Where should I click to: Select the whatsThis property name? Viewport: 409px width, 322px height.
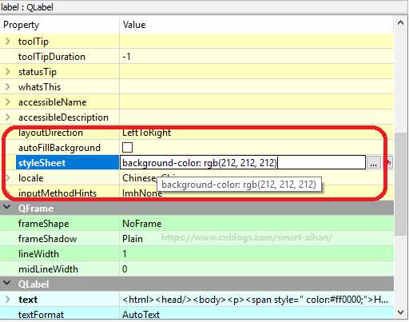tap(39, 87)
